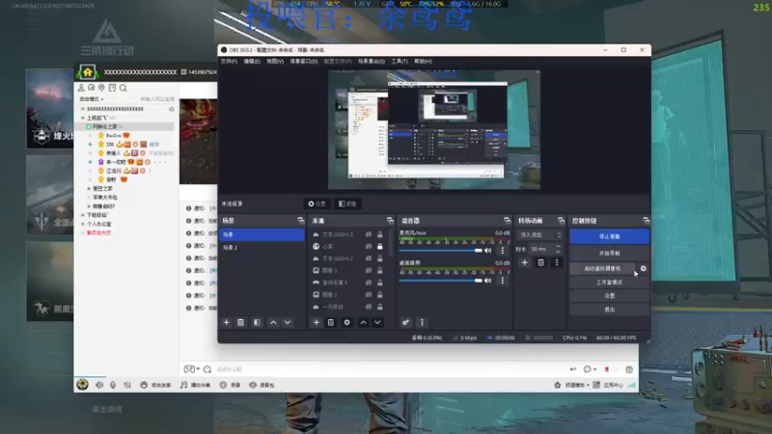Open 停靠窗口(D) menu in OBS
The image size is (772, 434).
[x=304, y=62]
